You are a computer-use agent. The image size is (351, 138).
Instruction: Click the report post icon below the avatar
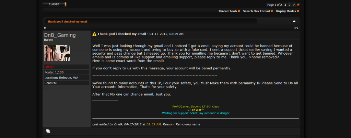click(x=48, y=131)
